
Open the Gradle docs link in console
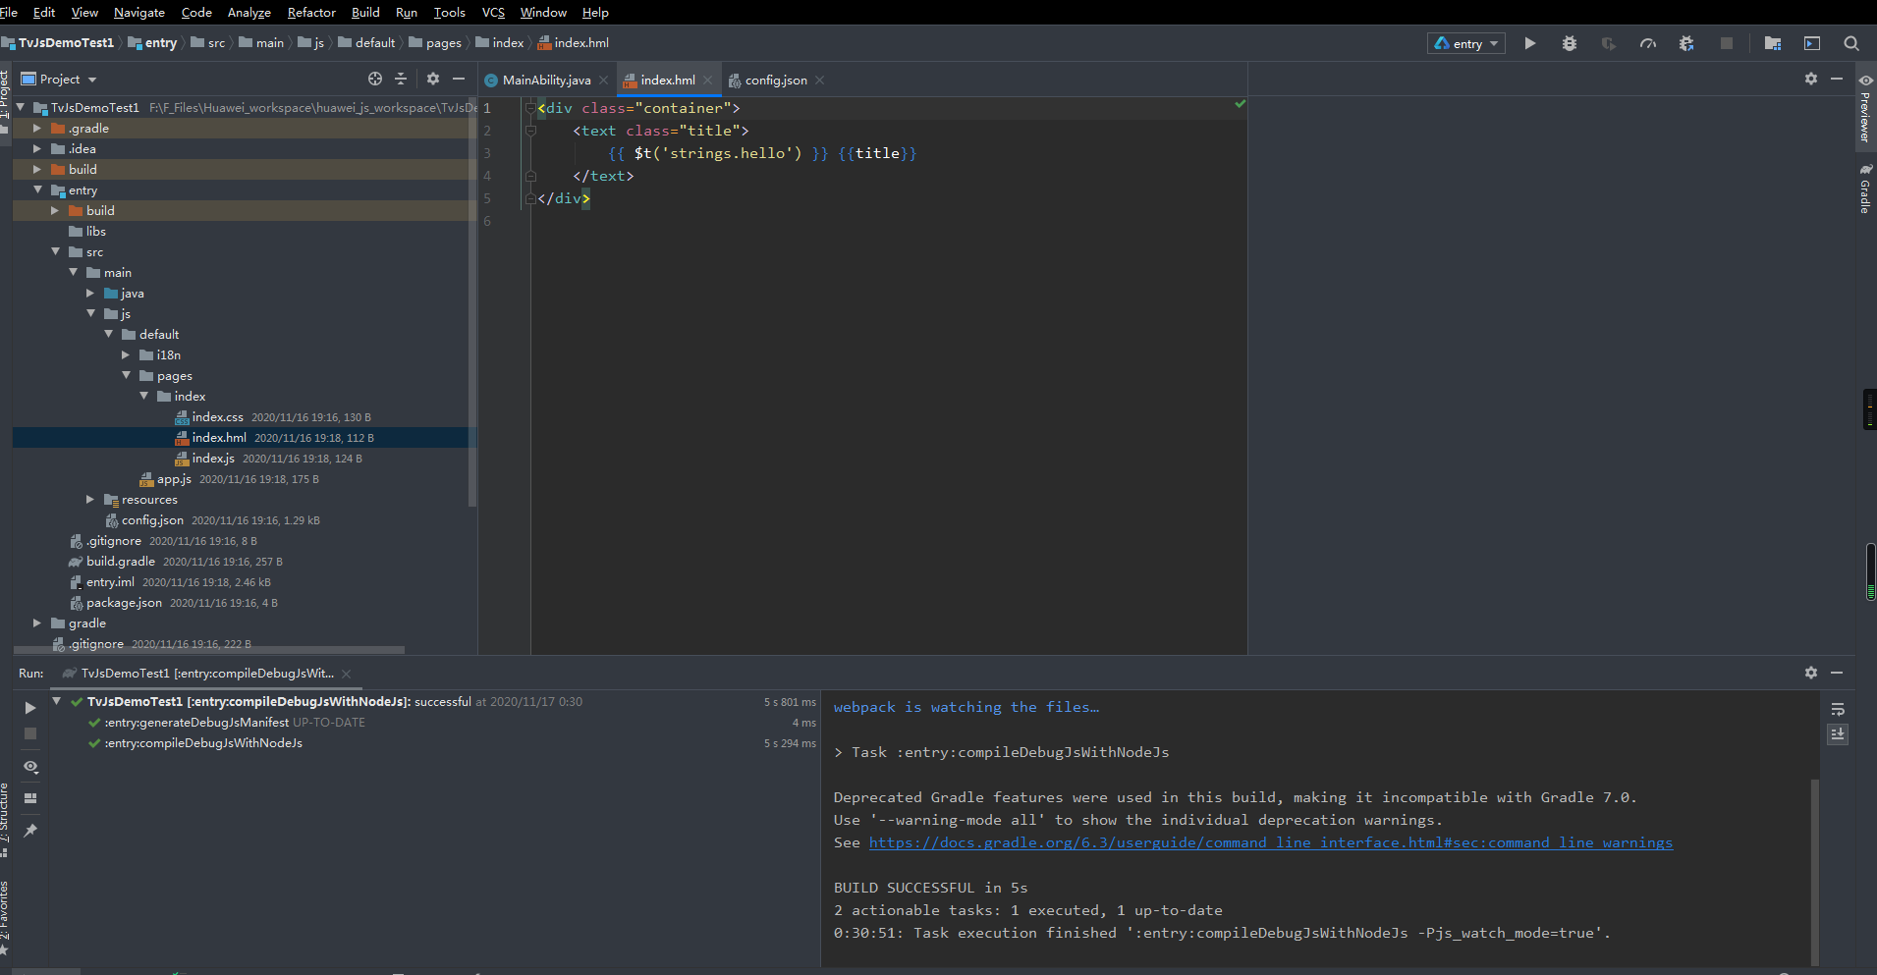pyautogui.click(x=1271, y=842)
